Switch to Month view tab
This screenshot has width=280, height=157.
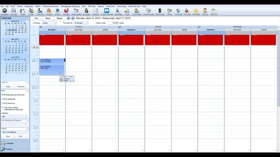click(59, 18)
